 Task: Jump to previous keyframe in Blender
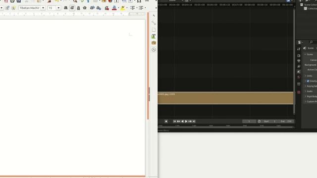(178, 121)
